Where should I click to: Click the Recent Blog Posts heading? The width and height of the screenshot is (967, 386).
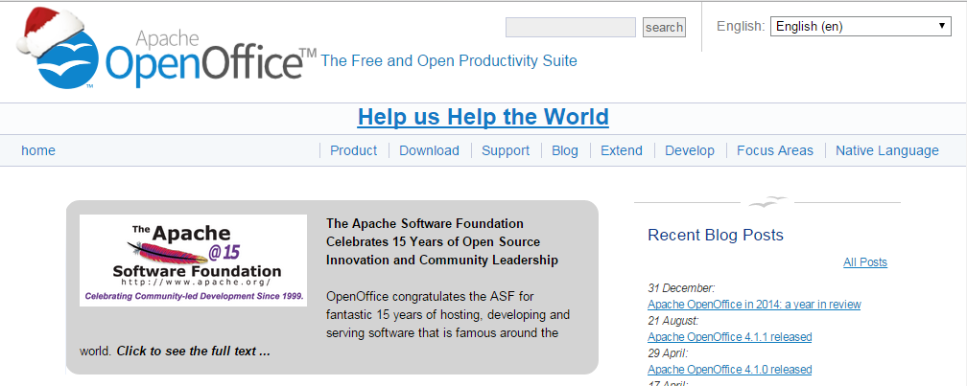716,236
